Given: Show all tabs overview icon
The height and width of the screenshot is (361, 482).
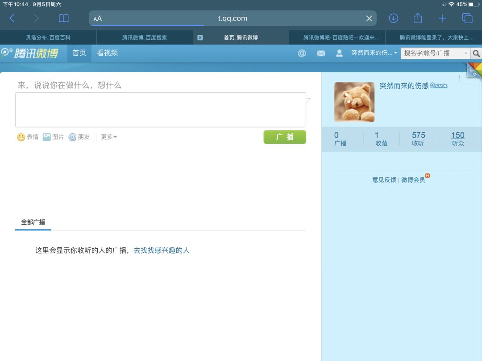Looking at the screenshot, I should coord(467,18).
